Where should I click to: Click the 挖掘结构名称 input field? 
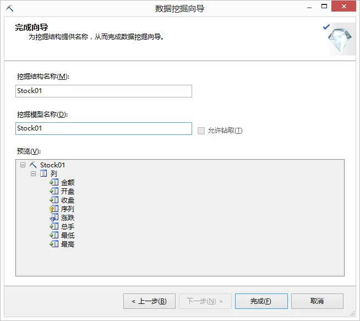[103, 91]
